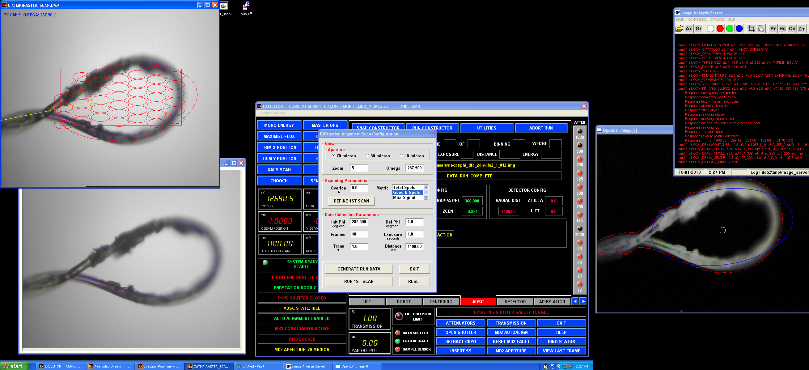Screen dimensions: 809x370
Task: Click the Frames input field
Action: (x=359, y=234)
